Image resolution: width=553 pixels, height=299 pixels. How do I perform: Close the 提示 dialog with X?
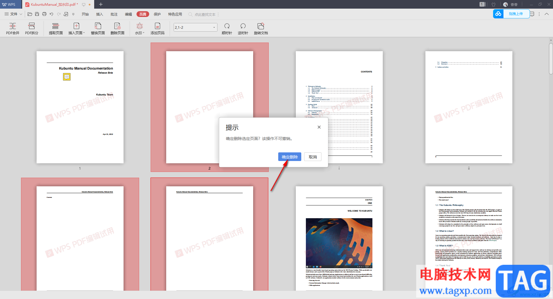(319, 127)
